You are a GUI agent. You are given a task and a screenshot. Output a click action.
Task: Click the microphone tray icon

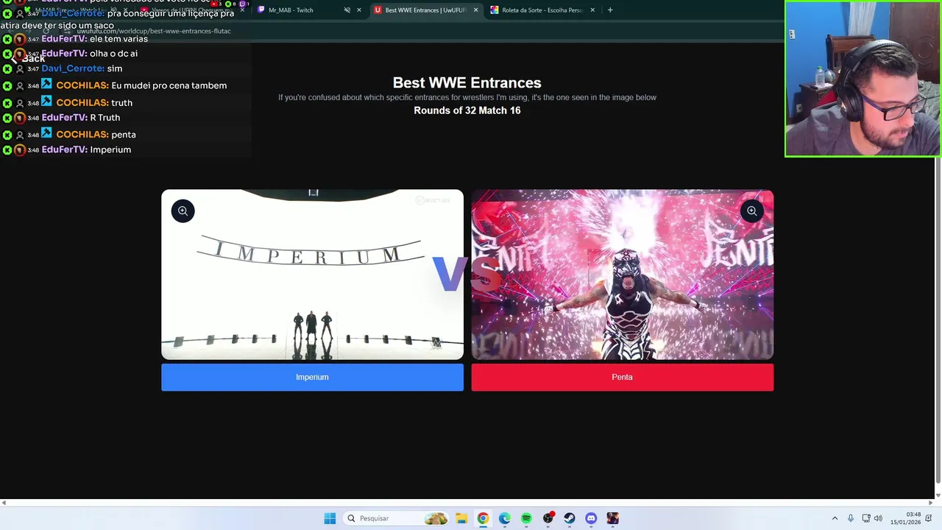[x=851, y=518]
